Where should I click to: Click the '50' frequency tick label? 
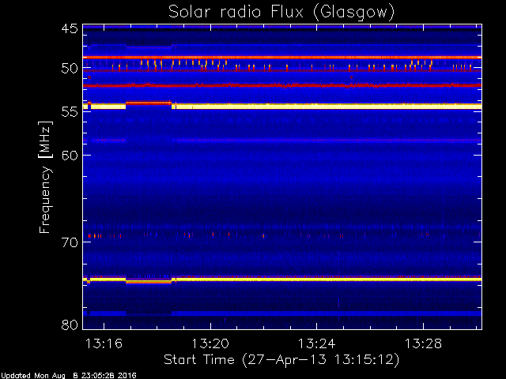click(70, 69)
